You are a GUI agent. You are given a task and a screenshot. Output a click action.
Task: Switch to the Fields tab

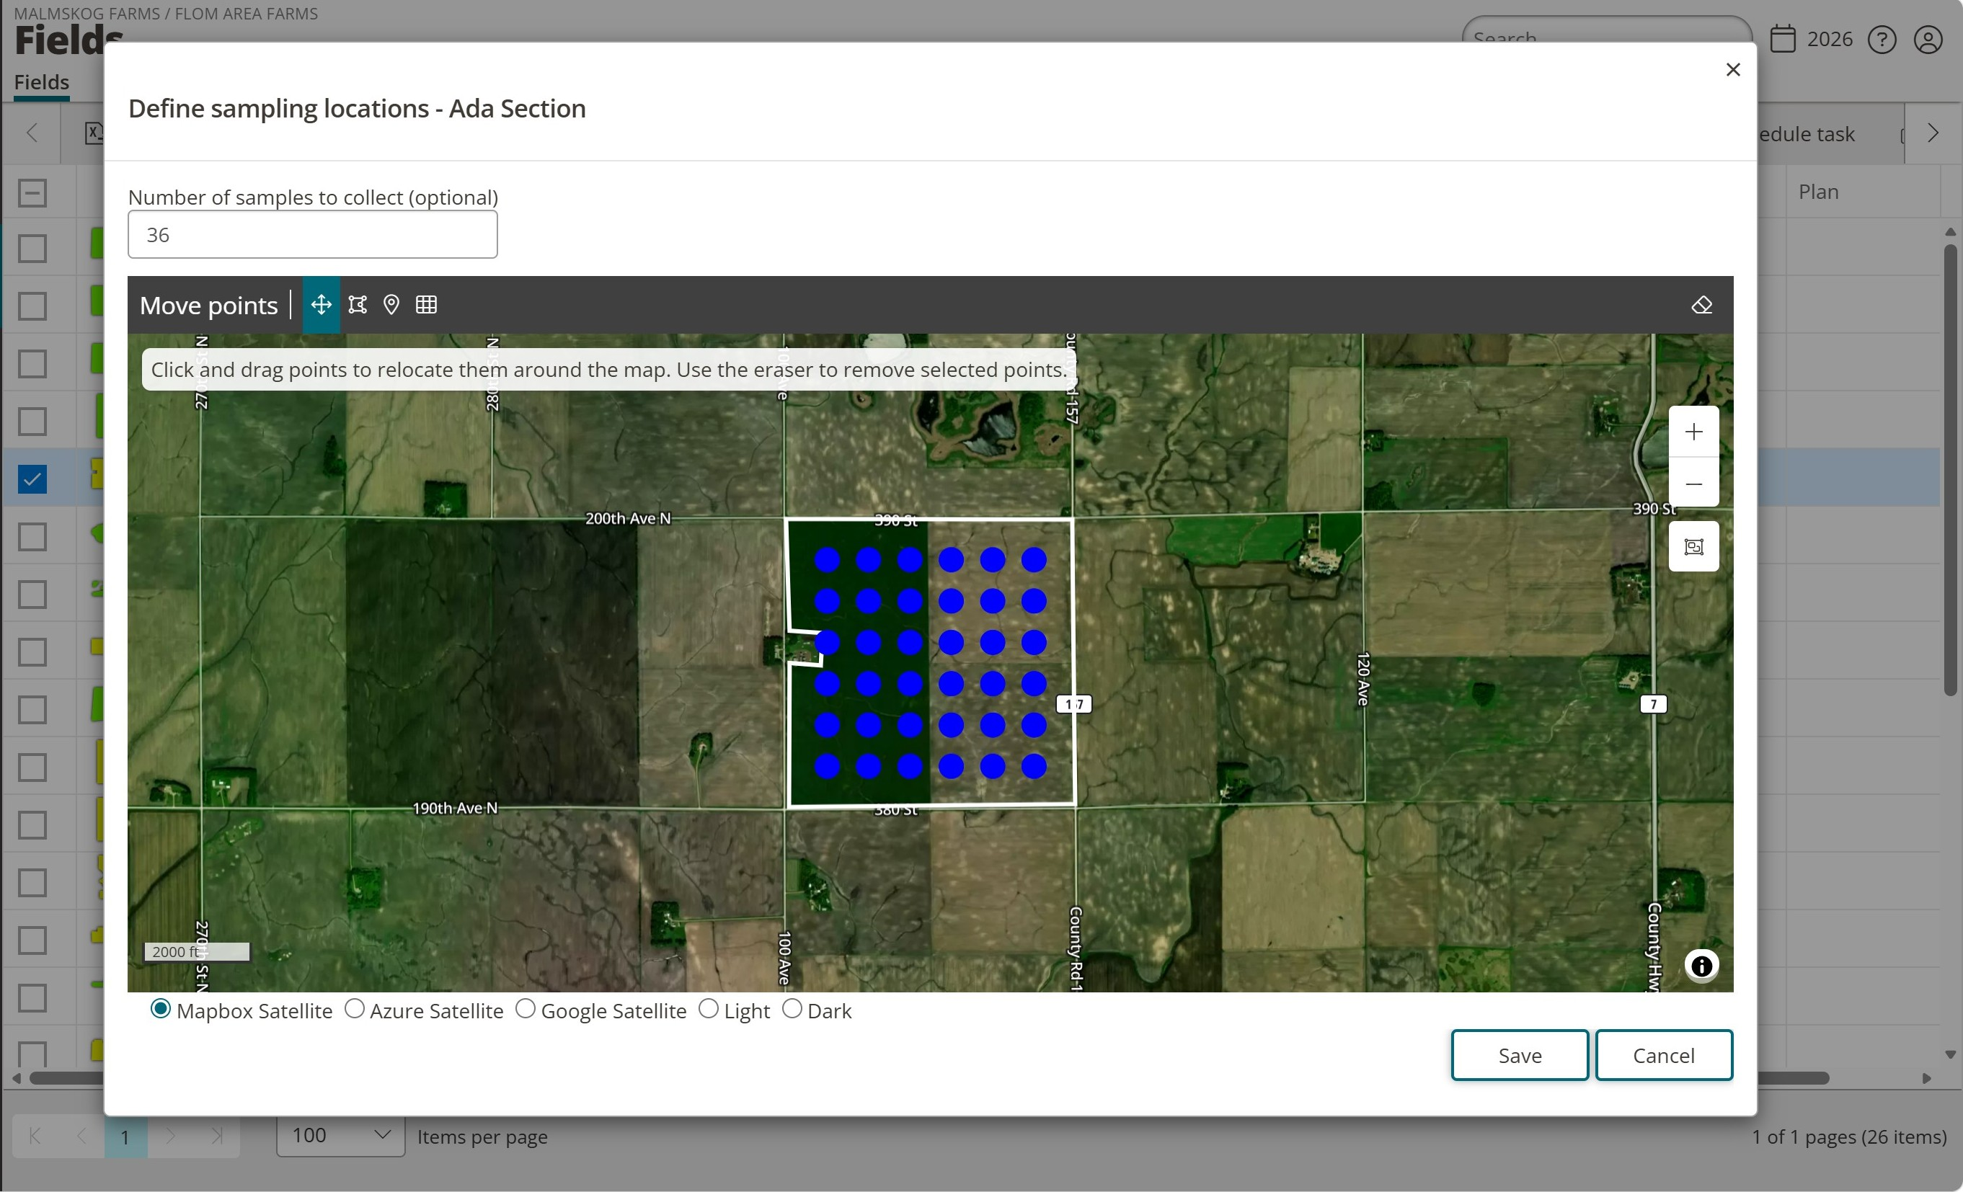41,83
